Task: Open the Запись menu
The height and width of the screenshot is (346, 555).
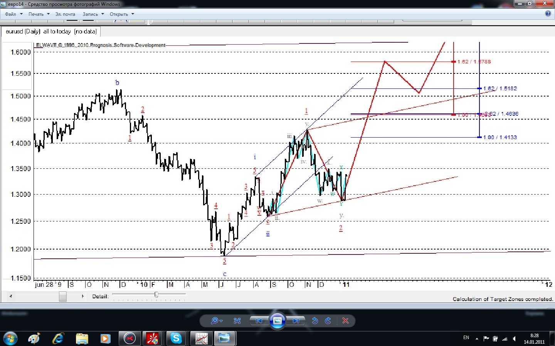Action: 90,14
